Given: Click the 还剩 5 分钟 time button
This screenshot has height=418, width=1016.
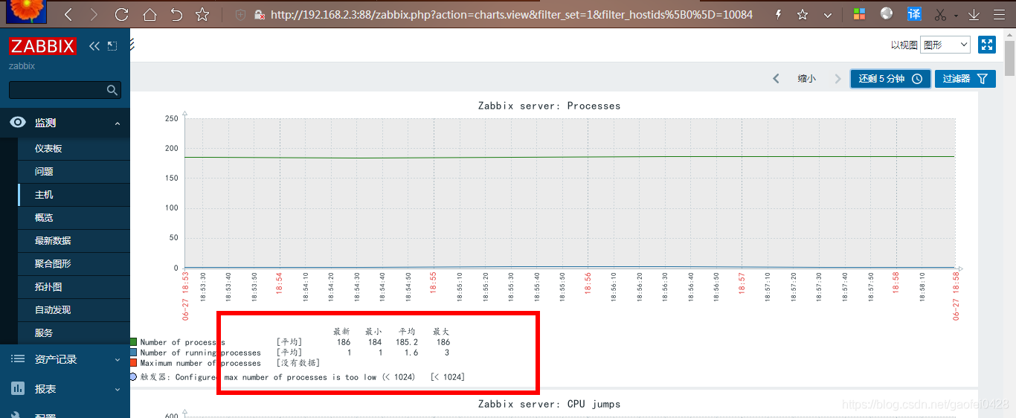Looking at the screenshot, I should click(890, 78).
